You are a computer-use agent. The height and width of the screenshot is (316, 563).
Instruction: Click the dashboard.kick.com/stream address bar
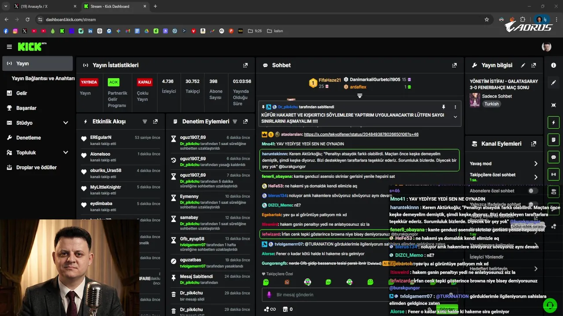point(260,19)
